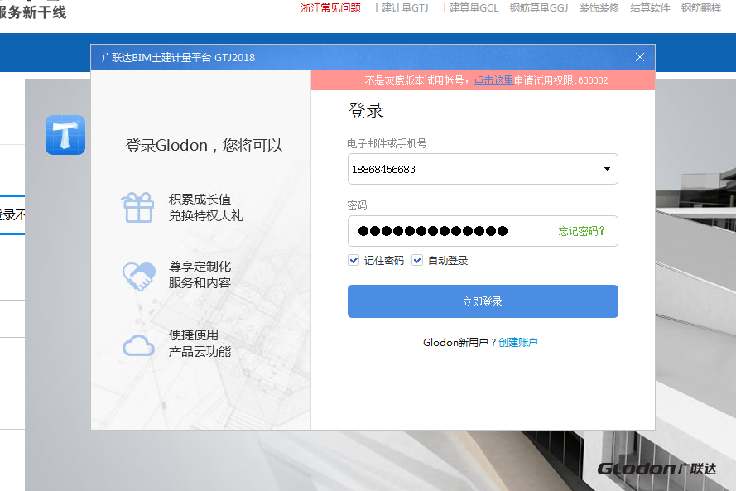Toggle the 自动登录 checkbox
Image resolution: width=736 pixels, height=491 pixels.
(417, 260)
